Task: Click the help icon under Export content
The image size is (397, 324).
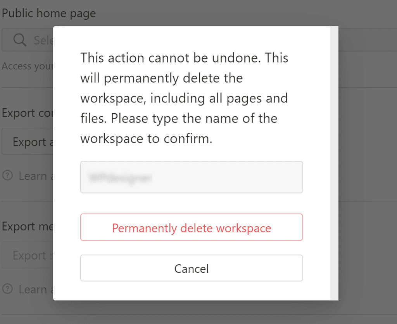Action: (7, 176)
